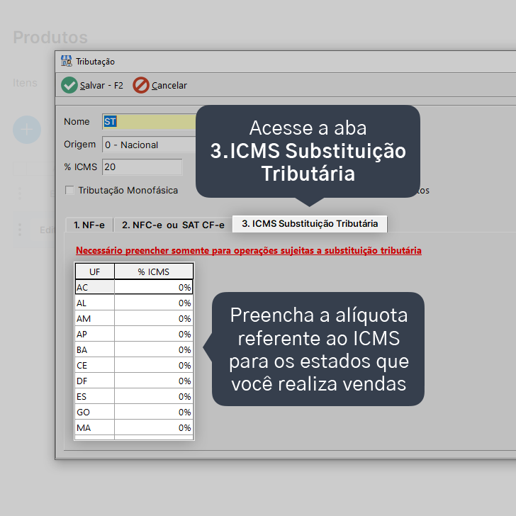Click the Produtos page heading
The image size is (516, 516).
point(50,37)
